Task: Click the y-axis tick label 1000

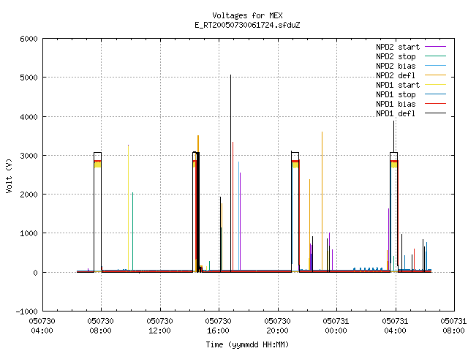Action: (x=29, y=233)
